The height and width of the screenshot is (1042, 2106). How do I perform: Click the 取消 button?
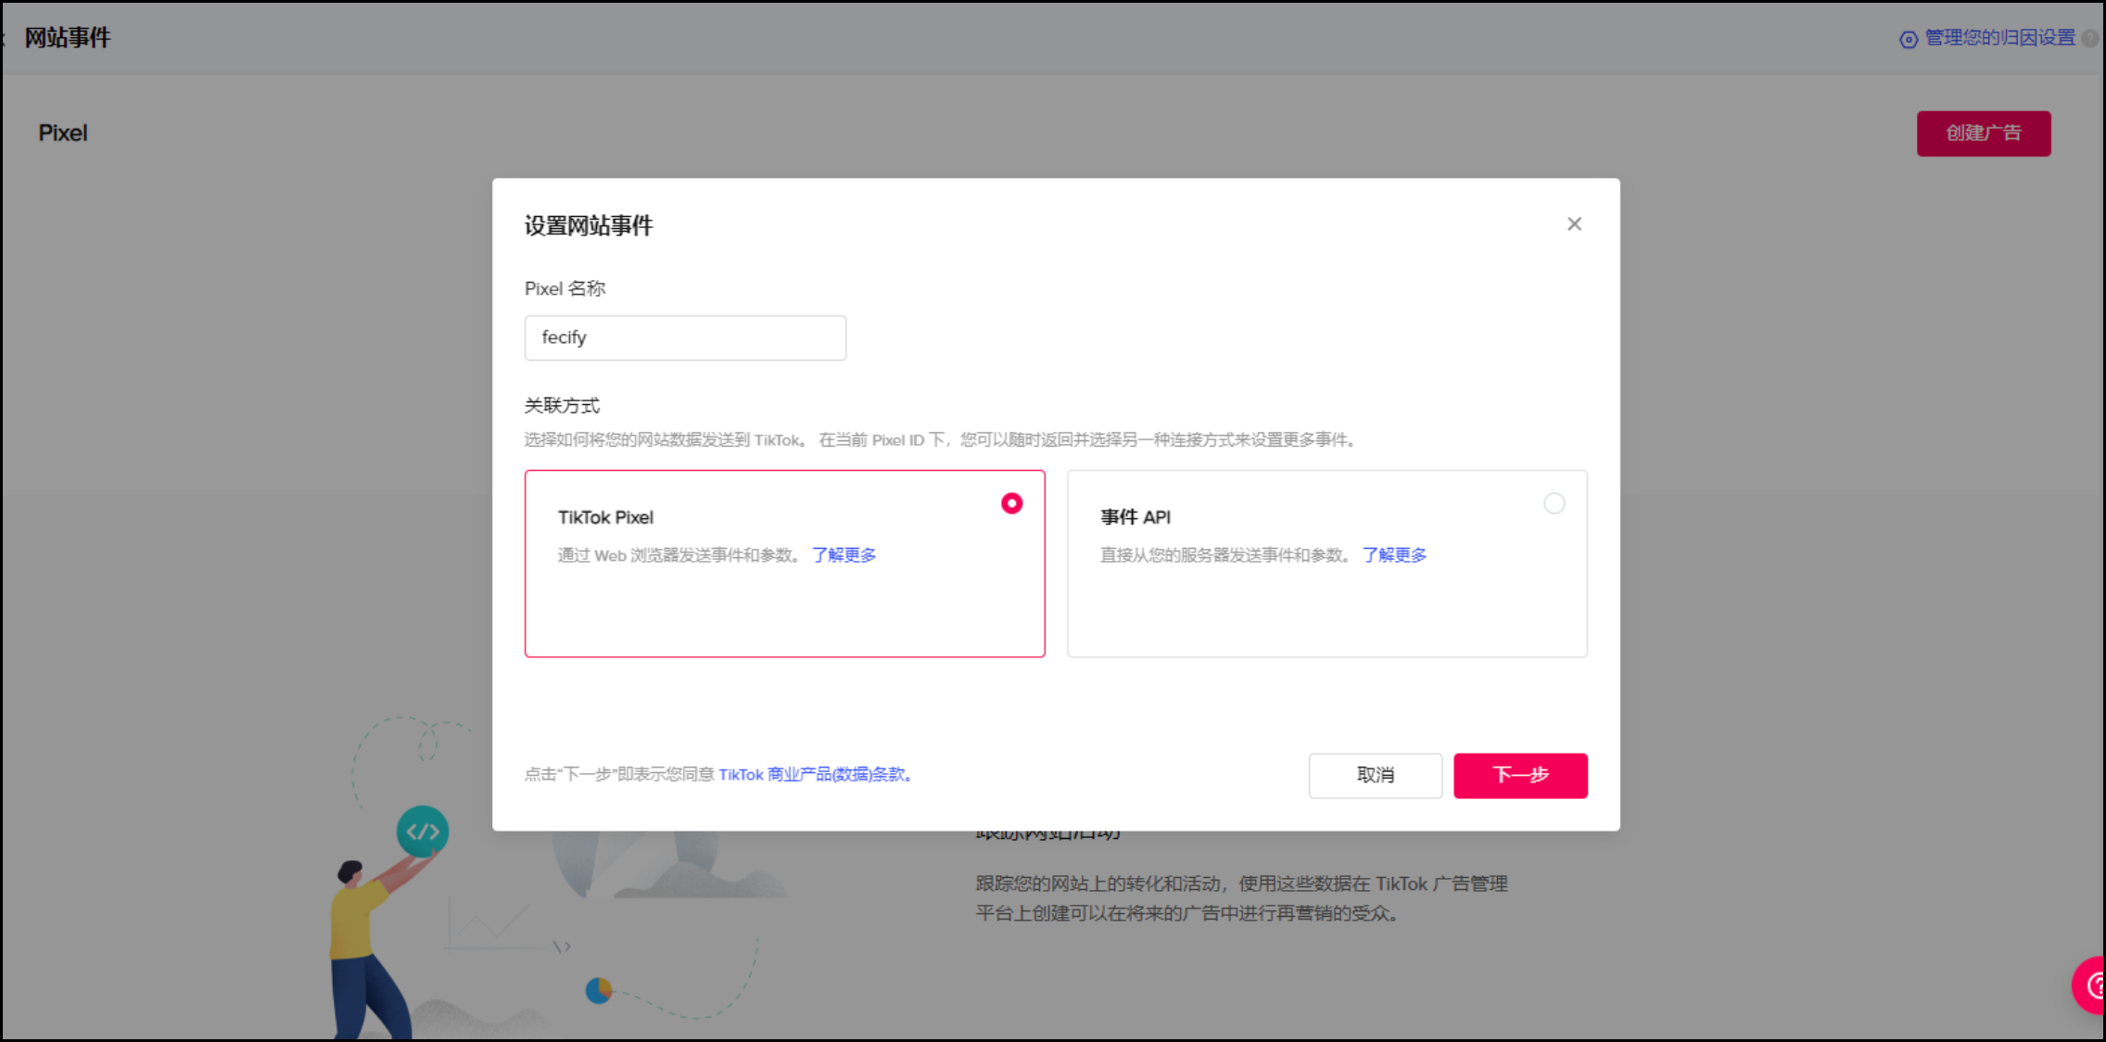tap(1375, 776)
